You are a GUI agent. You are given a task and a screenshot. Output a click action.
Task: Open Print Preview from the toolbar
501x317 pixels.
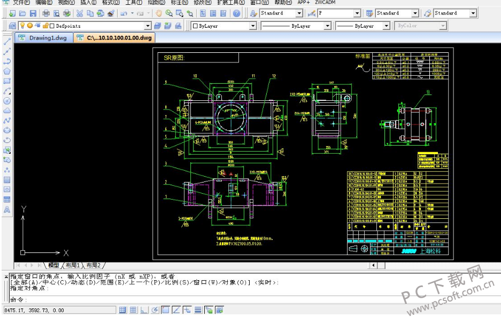(x=57, y=13)
